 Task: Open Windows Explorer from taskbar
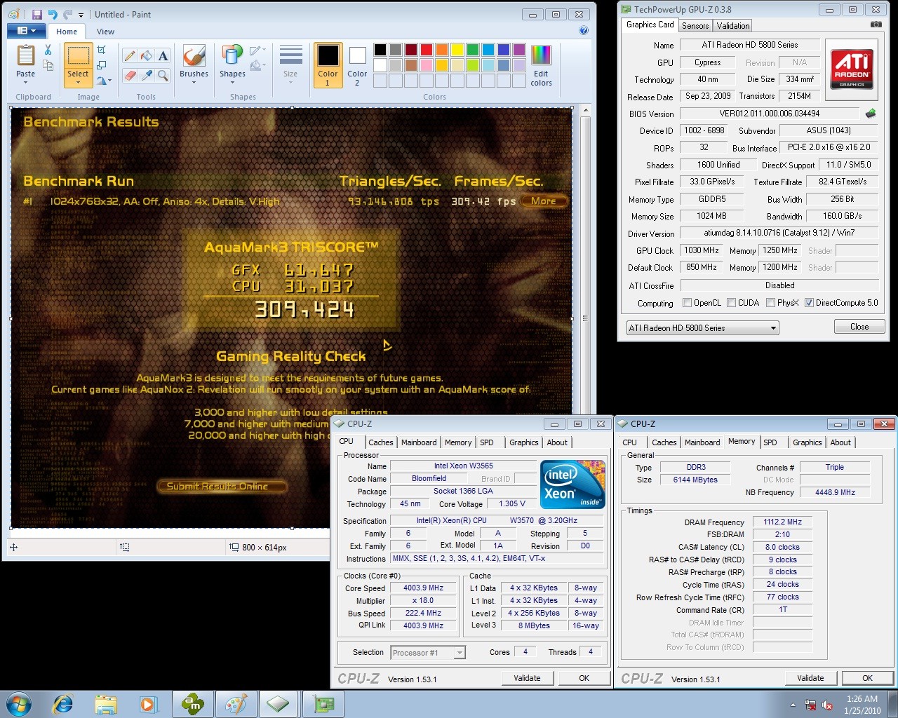pyautogui.click(x=106, y=704)
